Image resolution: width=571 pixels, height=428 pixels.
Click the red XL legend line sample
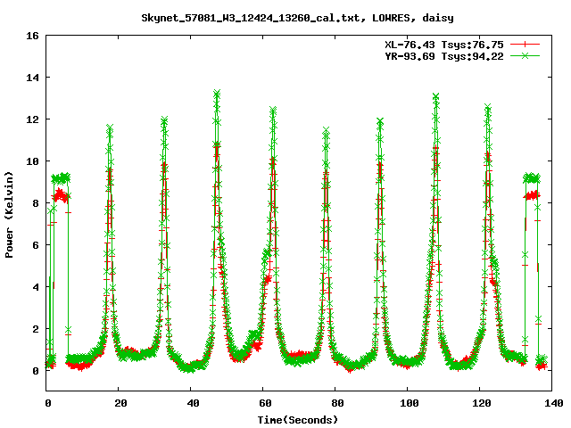[x=525, y=45]
